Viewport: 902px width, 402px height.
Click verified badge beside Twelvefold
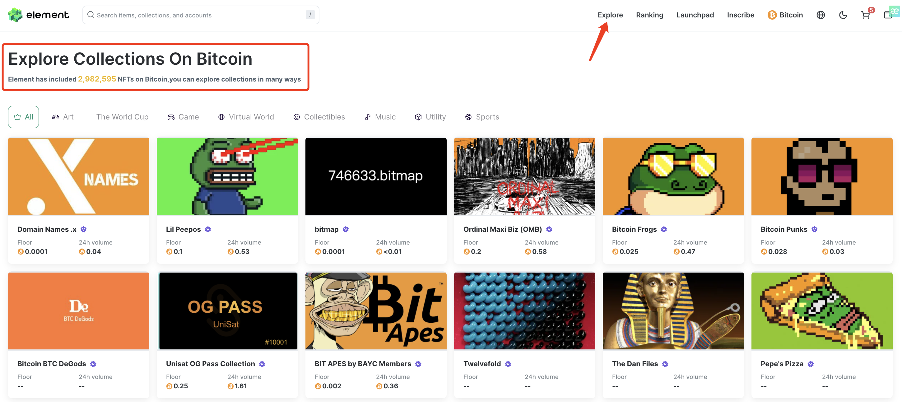[508, 364]
